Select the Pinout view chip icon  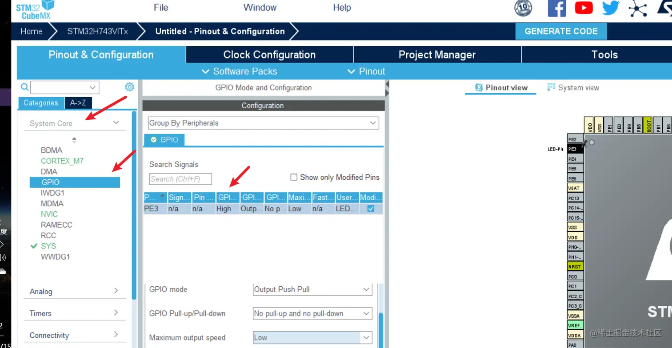click(479, 87)
